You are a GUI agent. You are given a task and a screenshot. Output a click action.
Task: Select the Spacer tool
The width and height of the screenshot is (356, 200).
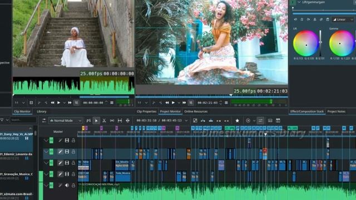click(x=112, y=121)
